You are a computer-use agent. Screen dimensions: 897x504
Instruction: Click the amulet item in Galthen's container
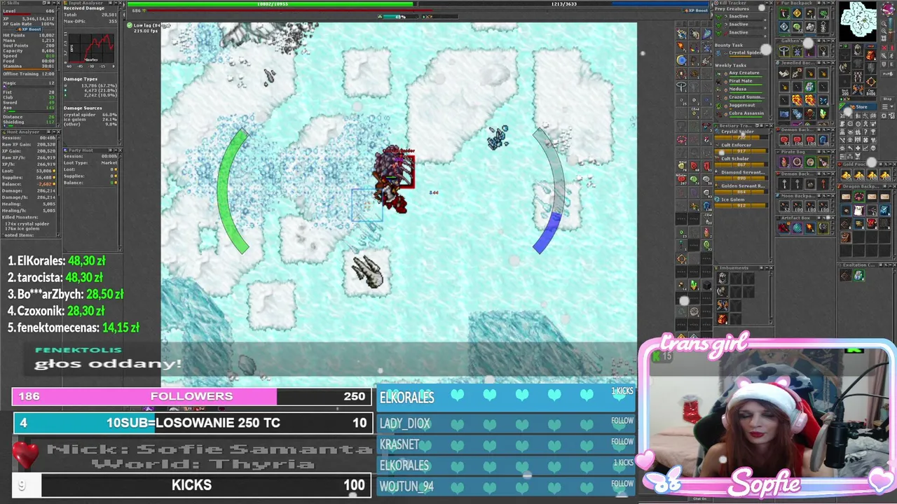[x=823, y=51]
